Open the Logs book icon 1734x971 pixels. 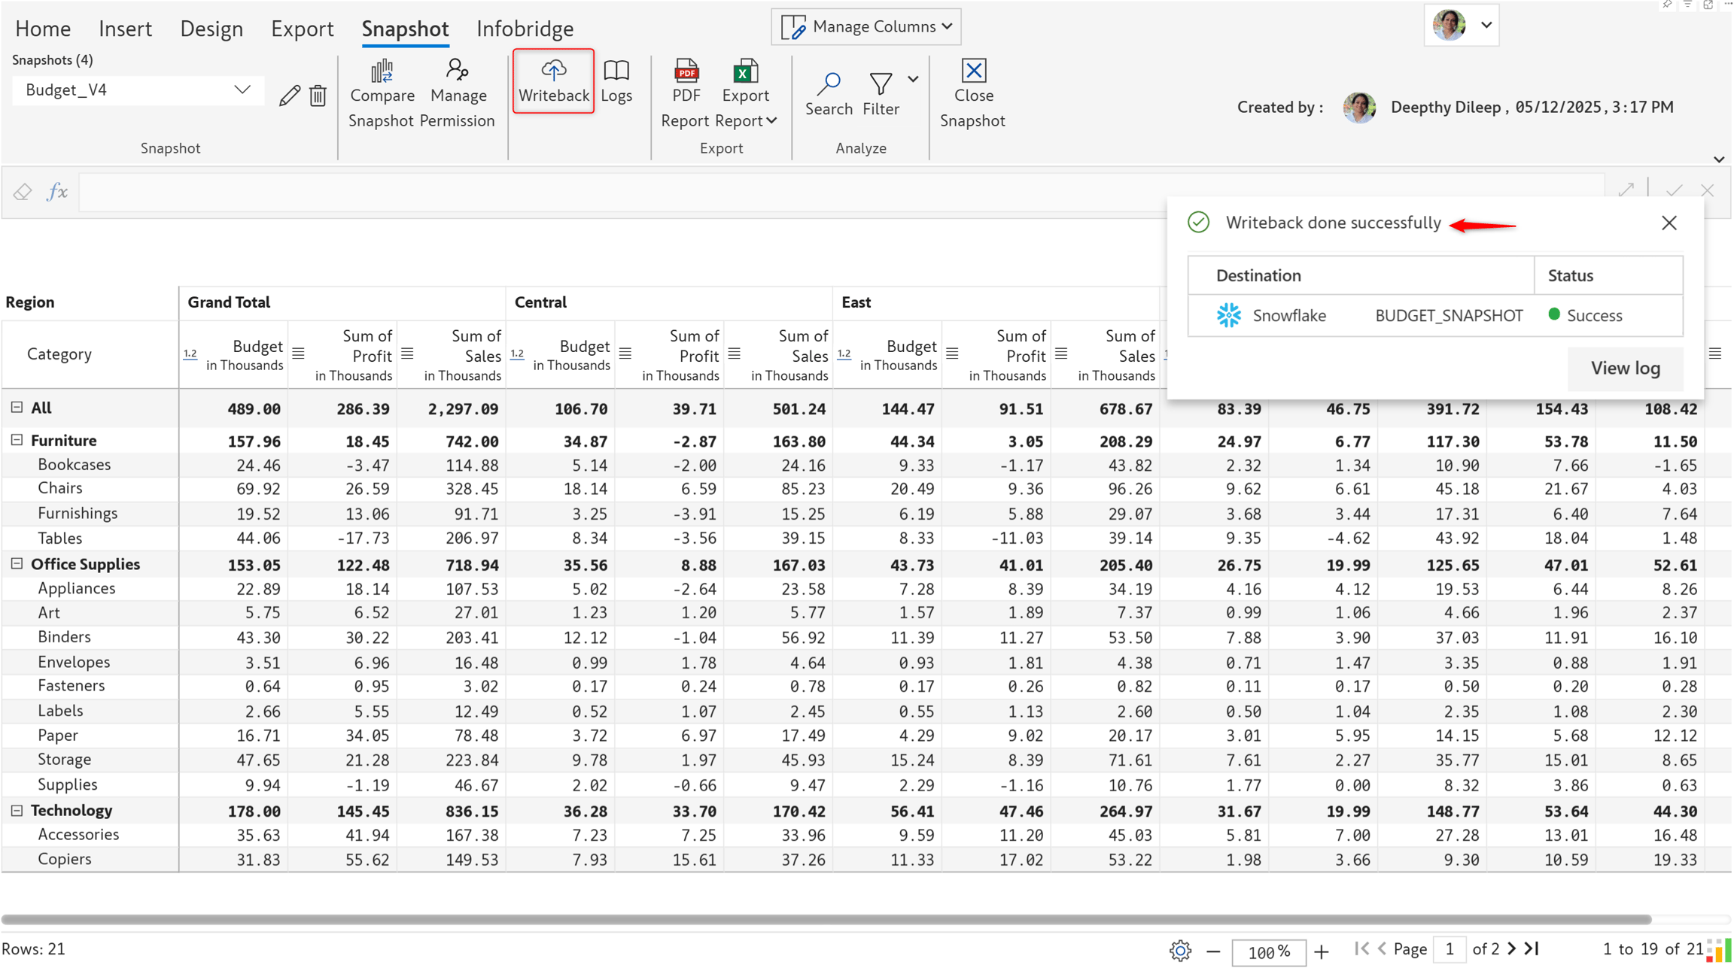(616, 71)
